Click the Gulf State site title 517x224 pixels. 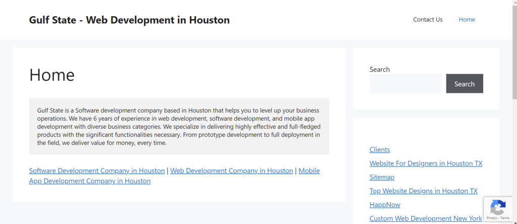click(x=129, y=20)
